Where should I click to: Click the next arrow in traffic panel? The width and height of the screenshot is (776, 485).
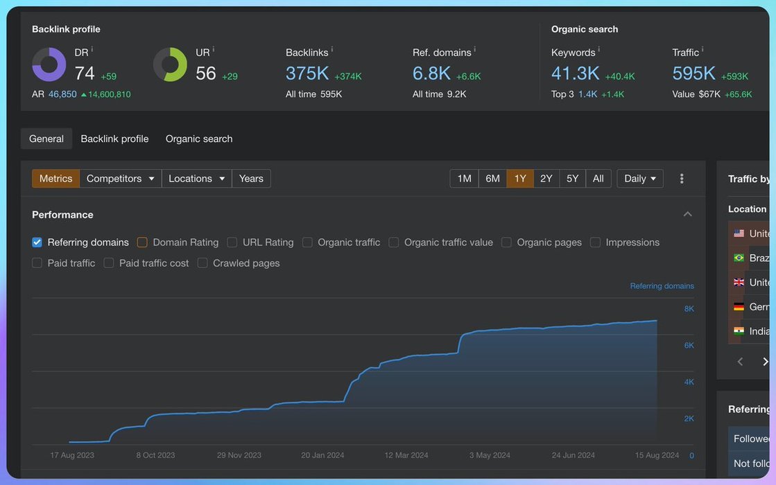(765, 362)
